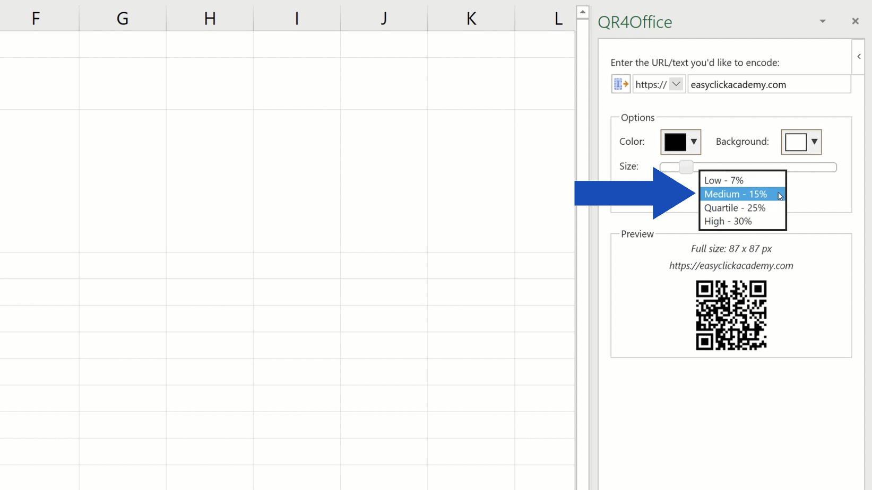Open the https:// protocol dropdown
This screenshot has height=490, width=872.
point(676,84)
